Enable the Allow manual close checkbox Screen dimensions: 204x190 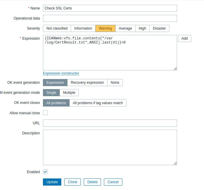[45, 113]
